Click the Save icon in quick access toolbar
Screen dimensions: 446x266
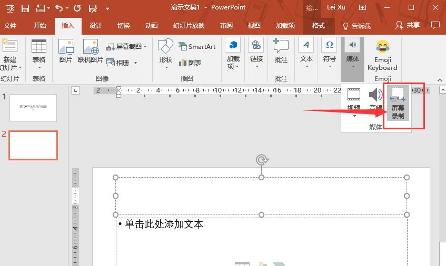coord(25,8)
